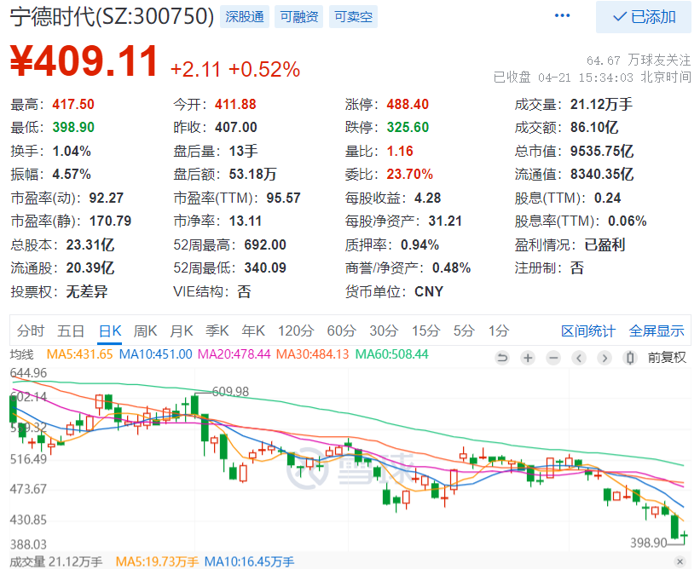The image size is (700, 569).
Task: Zoom out chart with minus icon
Action: coord(553,358)
